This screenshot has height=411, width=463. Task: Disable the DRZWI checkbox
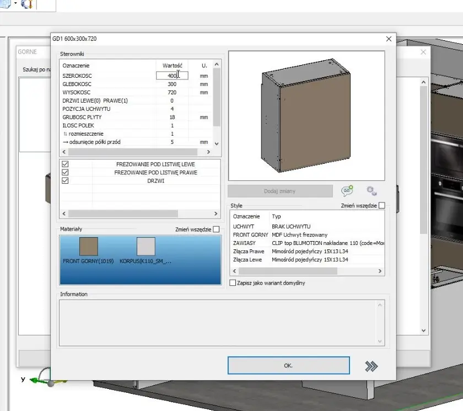pos(66,180)
